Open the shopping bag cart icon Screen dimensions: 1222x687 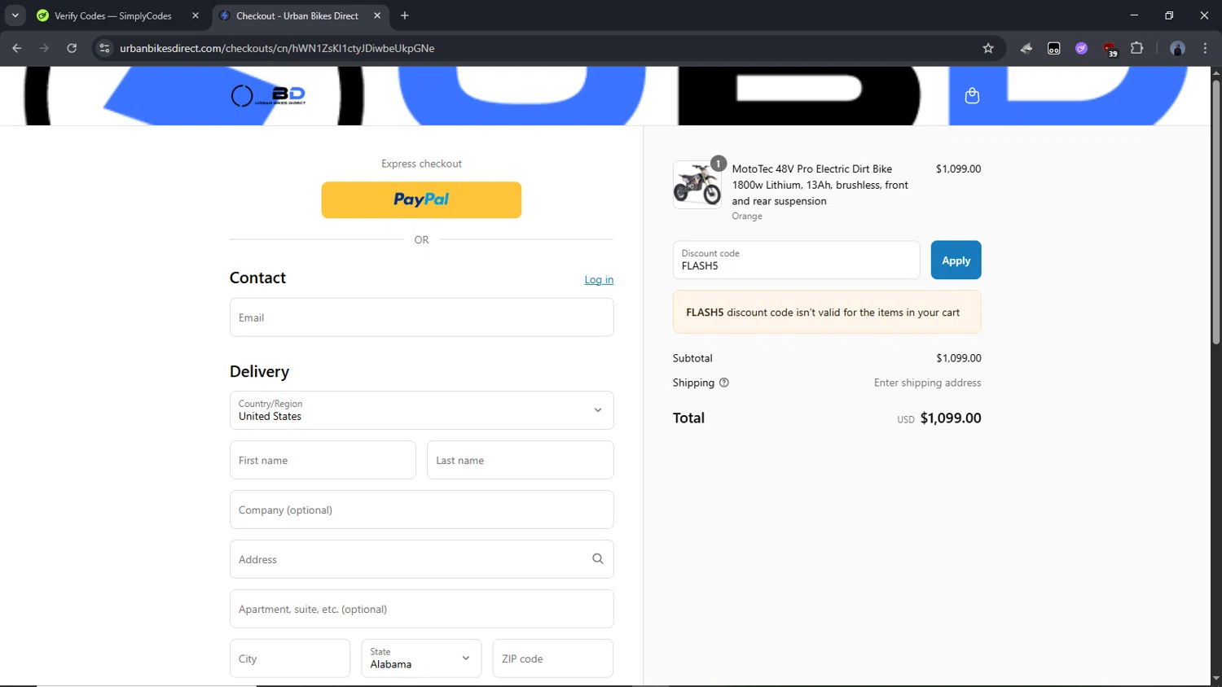click(x=971, y=96)
